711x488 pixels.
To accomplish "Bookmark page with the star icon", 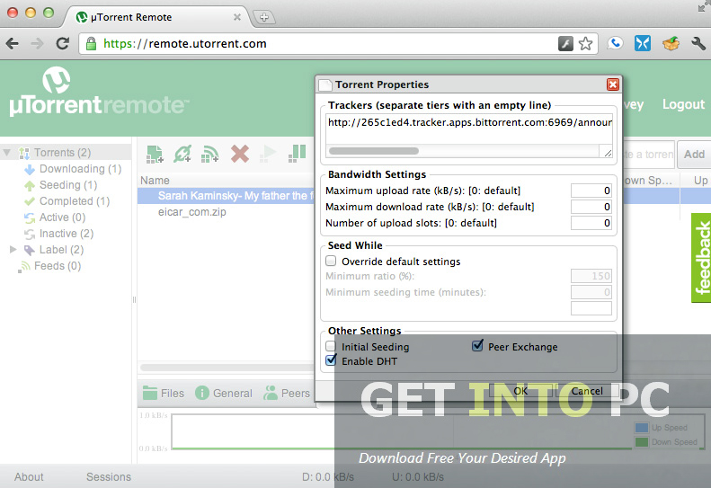I will point(586,44).
